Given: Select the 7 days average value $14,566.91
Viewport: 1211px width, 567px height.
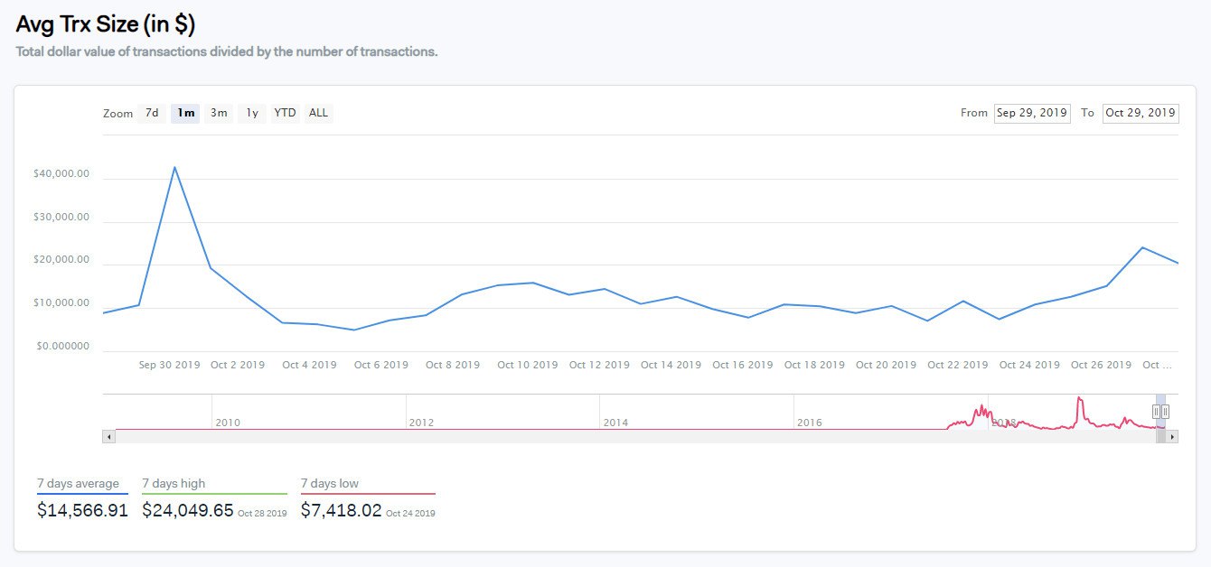Looking at the screenshot, I should click(82, 510).
